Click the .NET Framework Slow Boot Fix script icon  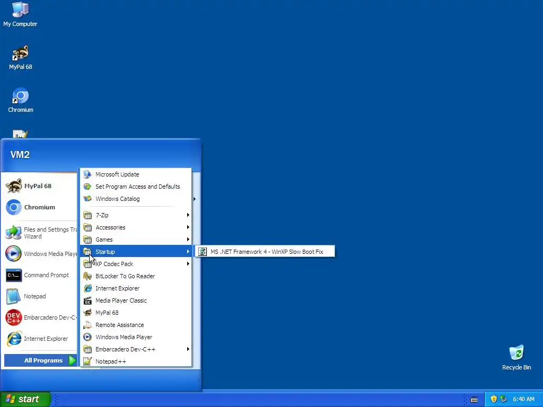203,252
